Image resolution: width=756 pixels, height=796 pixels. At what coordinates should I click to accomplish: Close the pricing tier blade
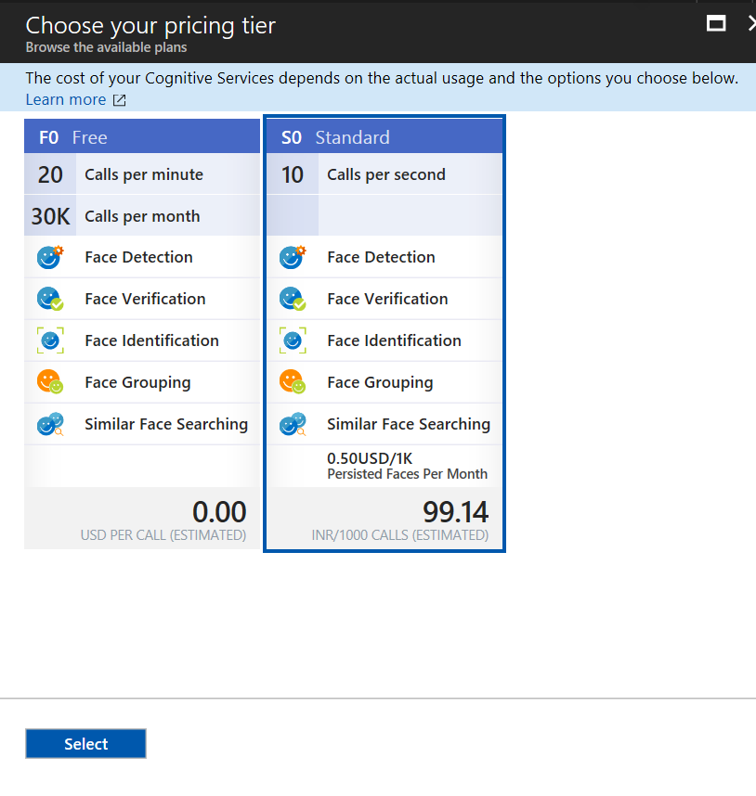(752, 23)
